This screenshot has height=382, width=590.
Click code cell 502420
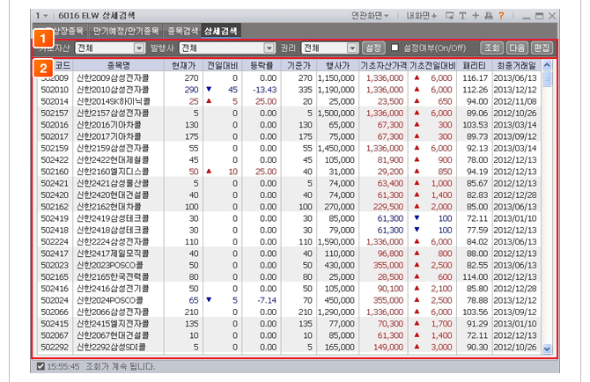tap(55, 195)
